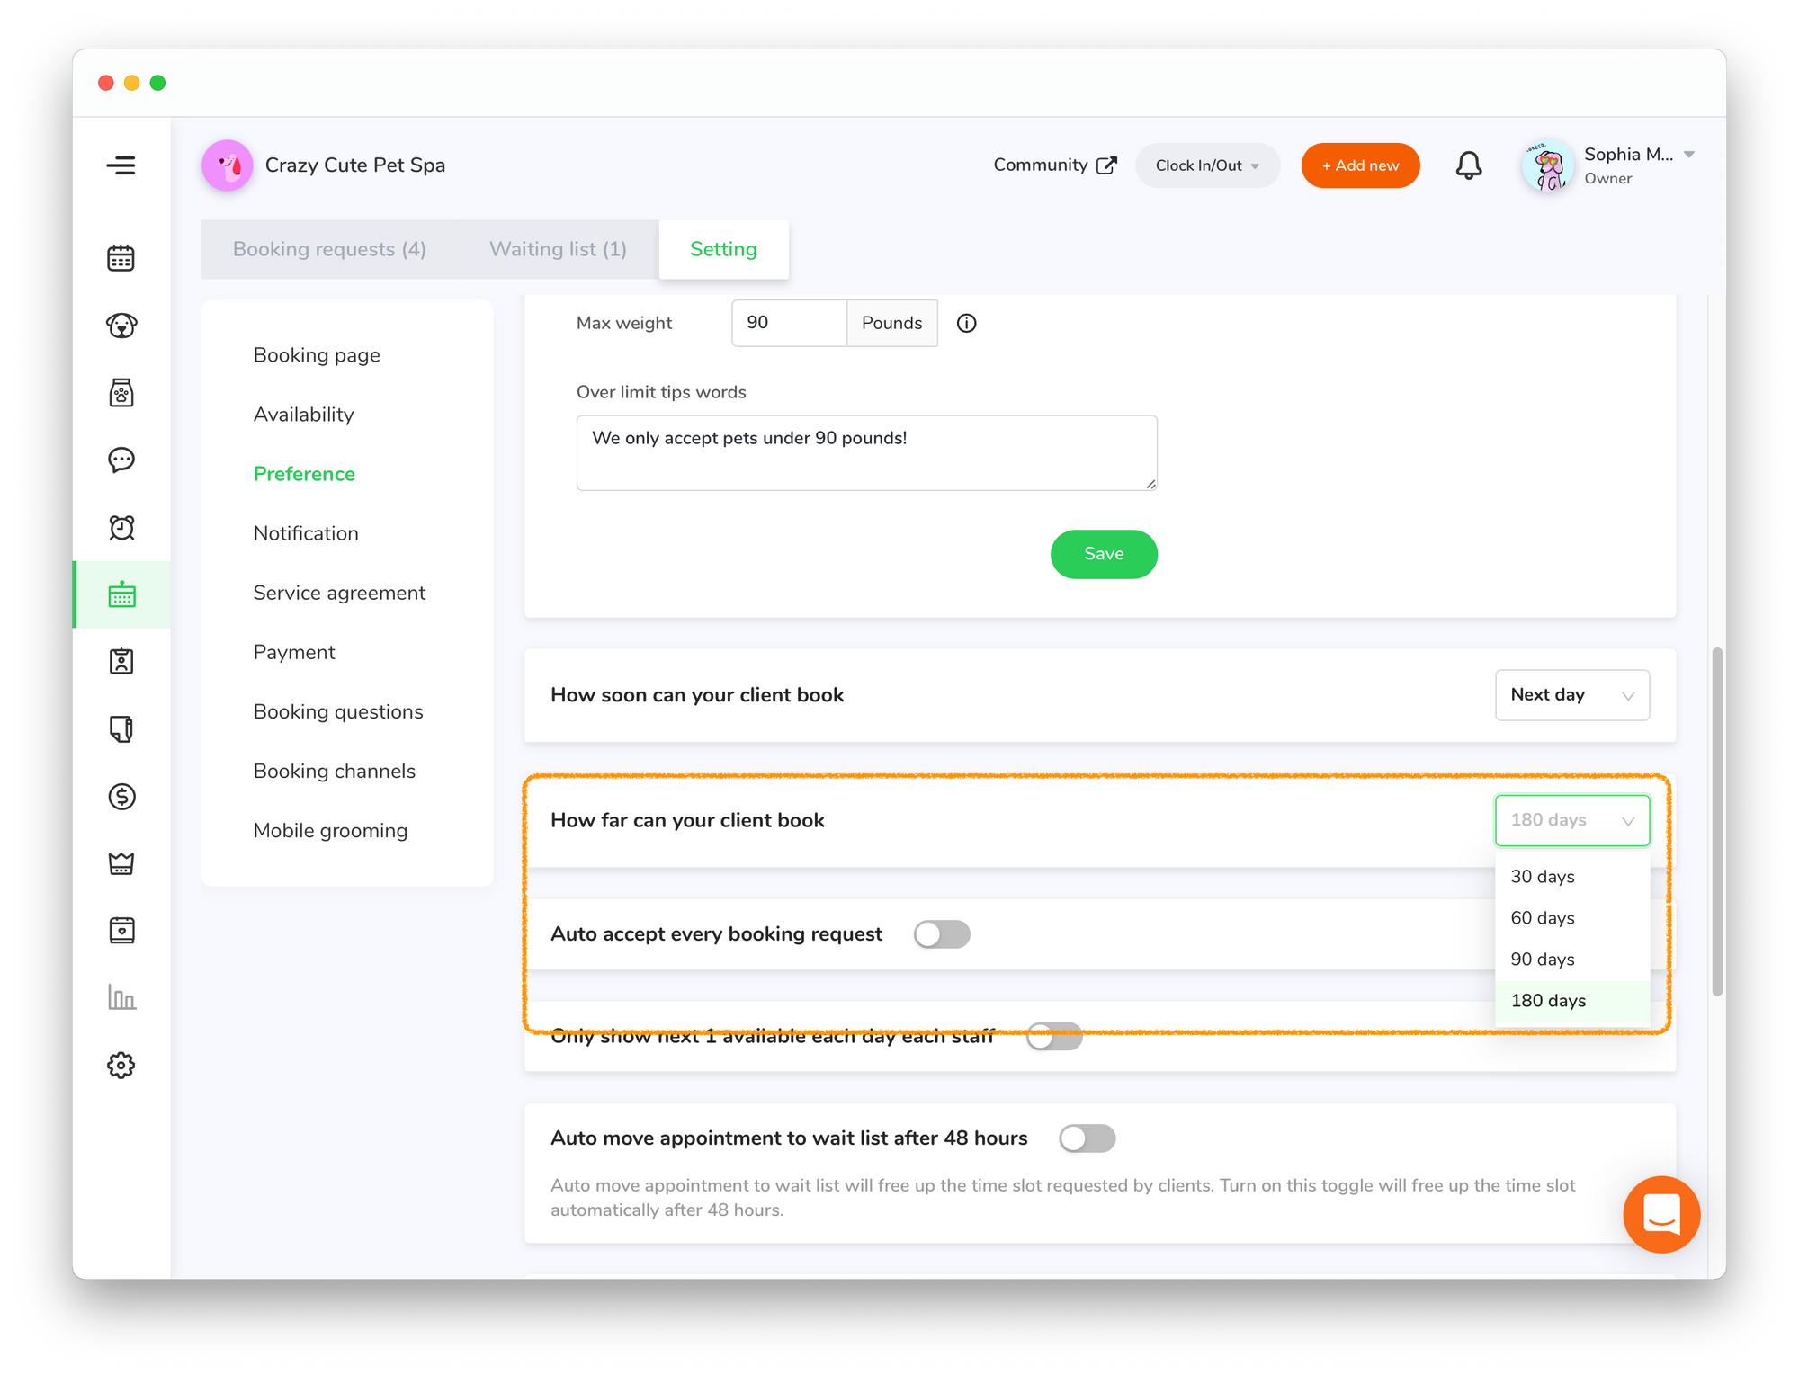Expand the Clock In/Out dropdown
This screenshot has height=1375, width=1799.
(x=1207, y=165)
